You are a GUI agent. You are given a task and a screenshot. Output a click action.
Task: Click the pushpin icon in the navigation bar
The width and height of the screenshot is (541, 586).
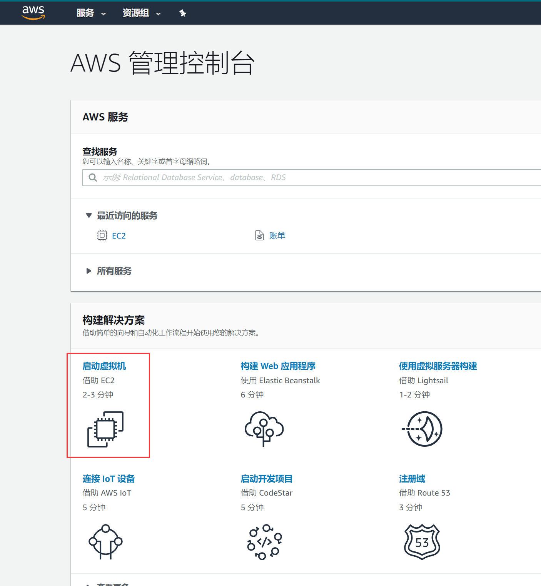click(x=183, y=13)
